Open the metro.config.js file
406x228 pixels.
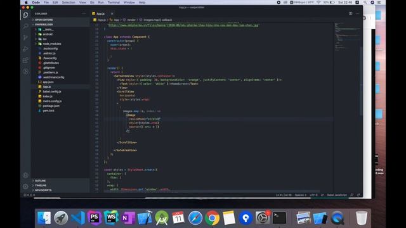tap(52, 101)
